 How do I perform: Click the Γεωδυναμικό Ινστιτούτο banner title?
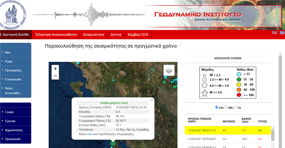[x=198, y=14]
